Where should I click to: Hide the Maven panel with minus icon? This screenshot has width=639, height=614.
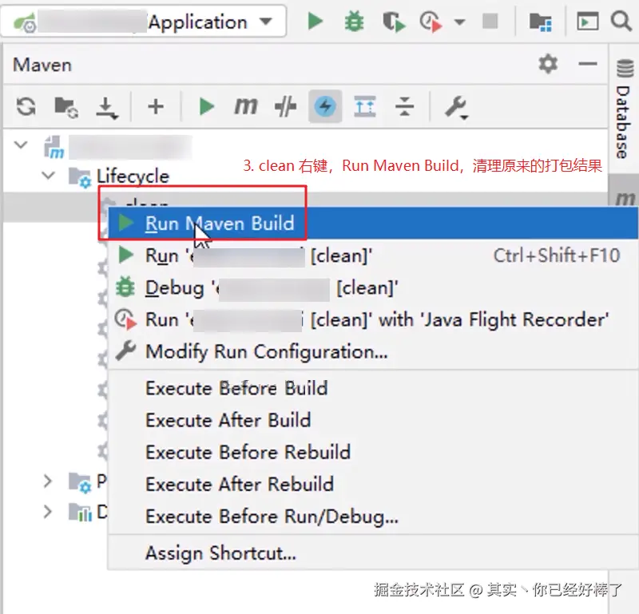click(588, 64)
